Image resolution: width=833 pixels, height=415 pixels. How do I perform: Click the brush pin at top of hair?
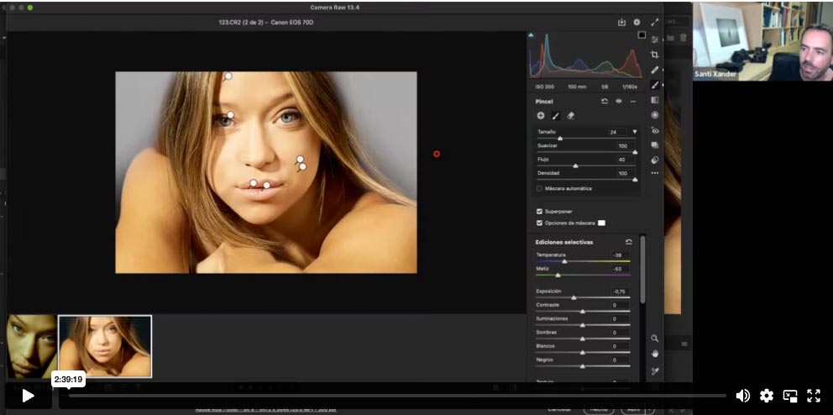coord(228,76)
